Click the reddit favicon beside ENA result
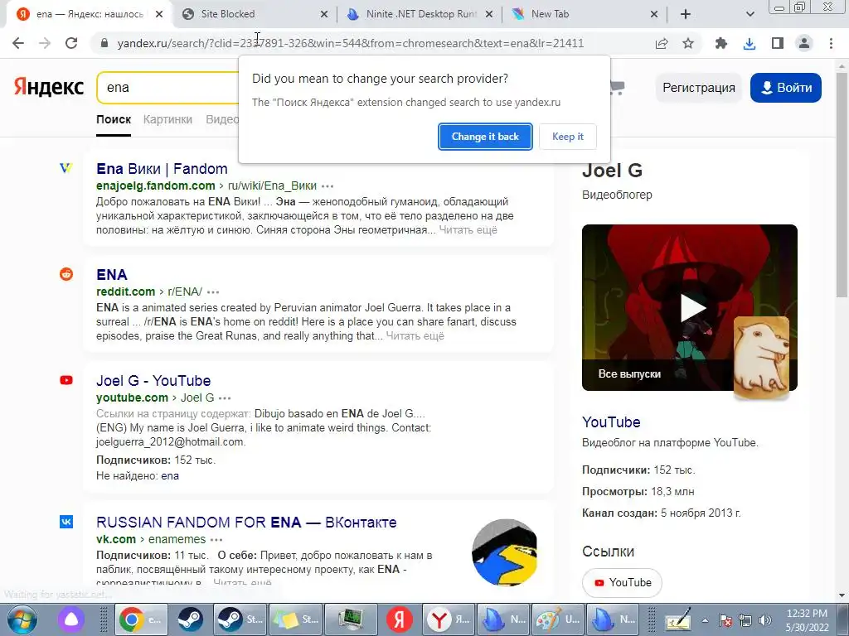The image size is (849, 636). coord(66,274)
